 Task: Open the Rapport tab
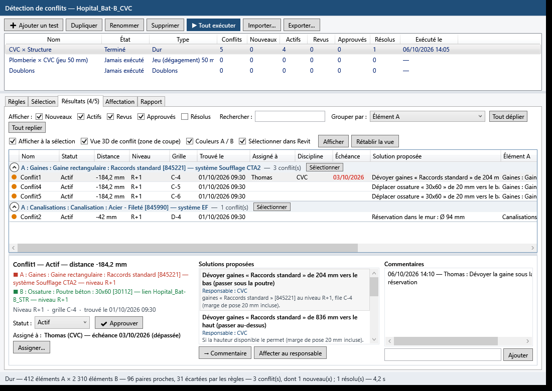[x=151, y=102]
